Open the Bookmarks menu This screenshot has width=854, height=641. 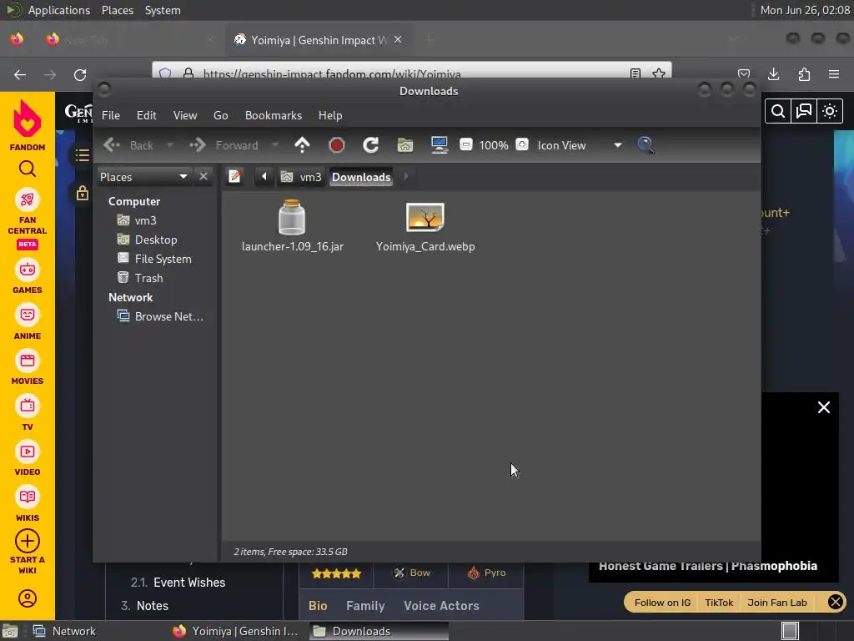pos(274,115)
